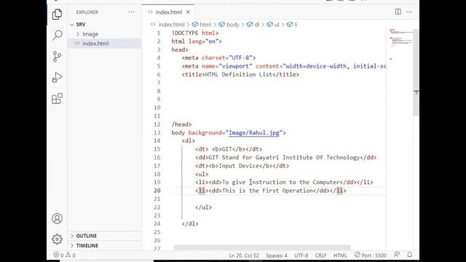This screenshot has height=262, width=466.
Task: Change indentation via Spaces: 4
Action: pyautogui.click(x=277, y=255)
